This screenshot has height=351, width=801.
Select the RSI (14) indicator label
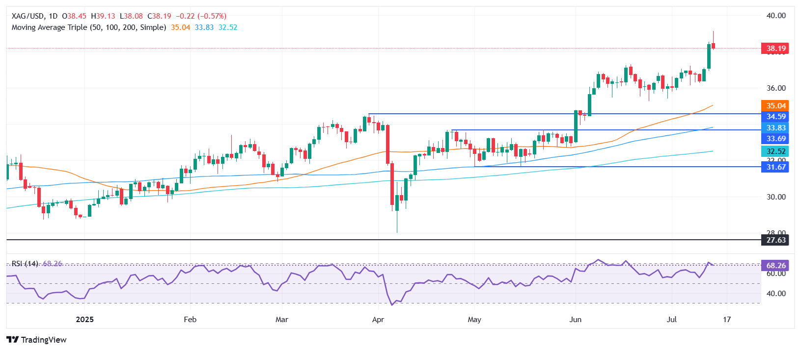click(25, 264)
